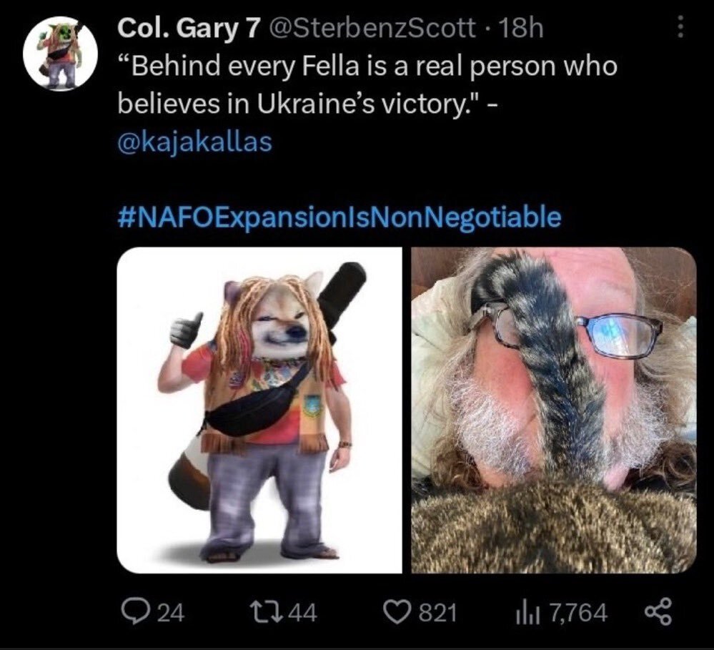The height and width of the screenshot is (650, 714).
Task: Click the reply count 24
Action: [171, 613]
